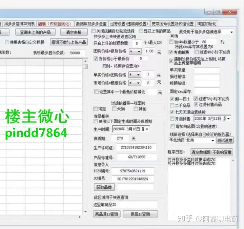The height and width of the screenshot is (229, 244).
Task: Click the 保质期 days field 270
Action: (x=120, y=138)
